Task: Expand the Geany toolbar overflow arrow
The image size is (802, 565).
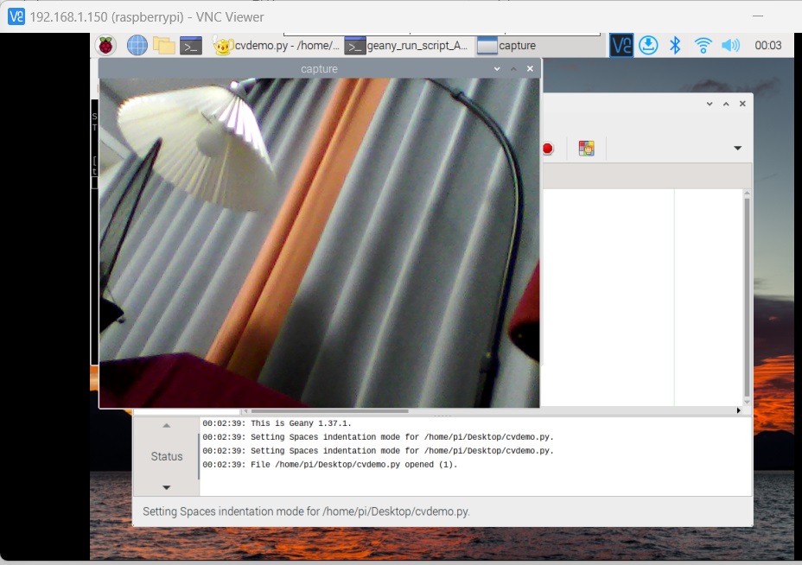Action: coord(737,149)
